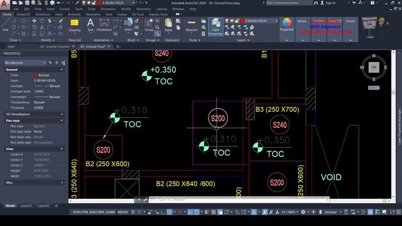The width and height of the screenshot is (402, 226).
Task: Click the TOP face of the ViewCube
Action: (x=374, y=67)
